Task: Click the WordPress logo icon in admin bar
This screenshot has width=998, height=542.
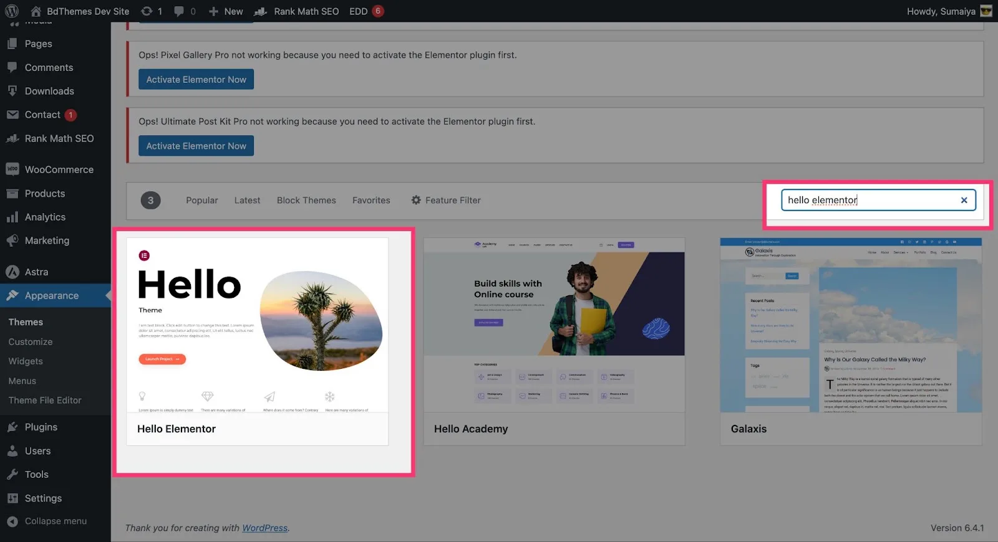Action: (x=12, y=11)
